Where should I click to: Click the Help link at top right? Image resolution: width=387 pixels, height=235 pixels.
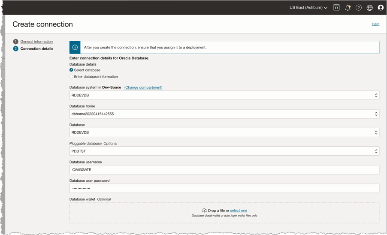[375, 24]
